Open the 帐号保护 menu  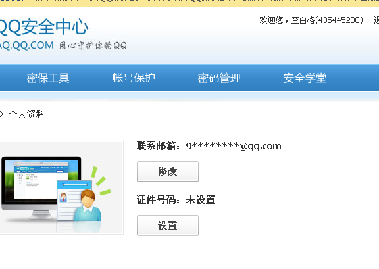pyautogui.click(x=134, y=78)
